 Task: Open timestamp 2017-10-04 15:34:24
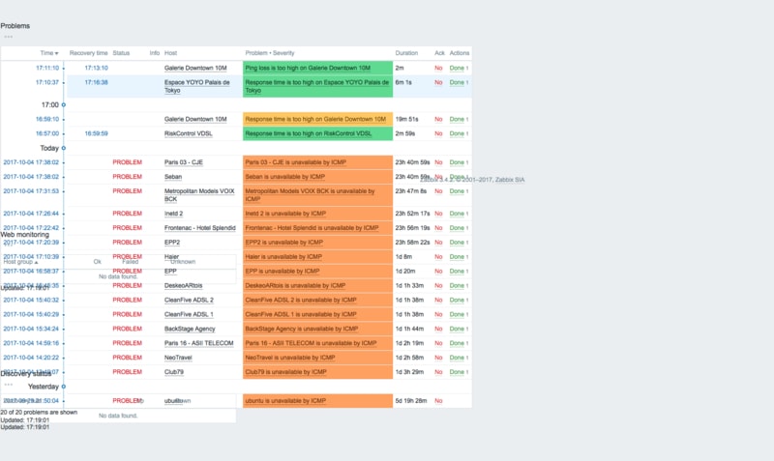coord(31,329)
